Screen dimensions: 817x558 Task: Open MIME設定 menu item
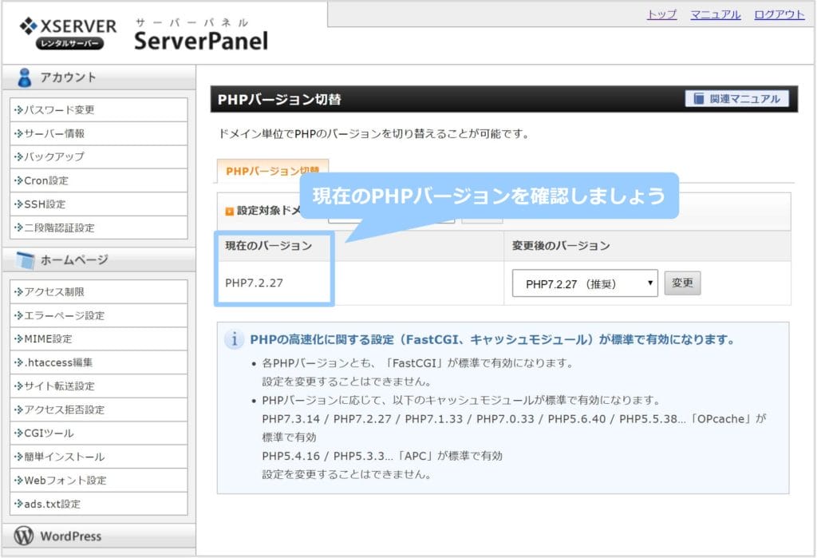98,339
